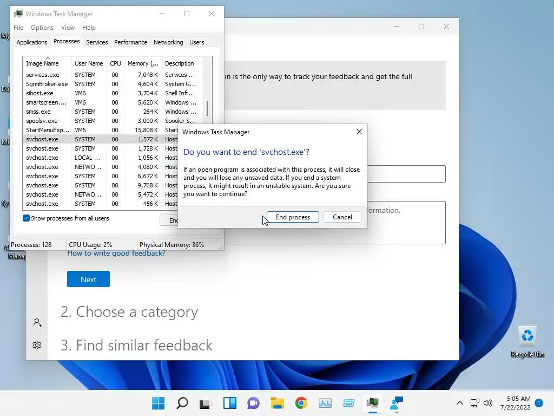Show hidden tray icons chevron
The width and height of the screenshot is (554, 416).
(x=460, y=403)
